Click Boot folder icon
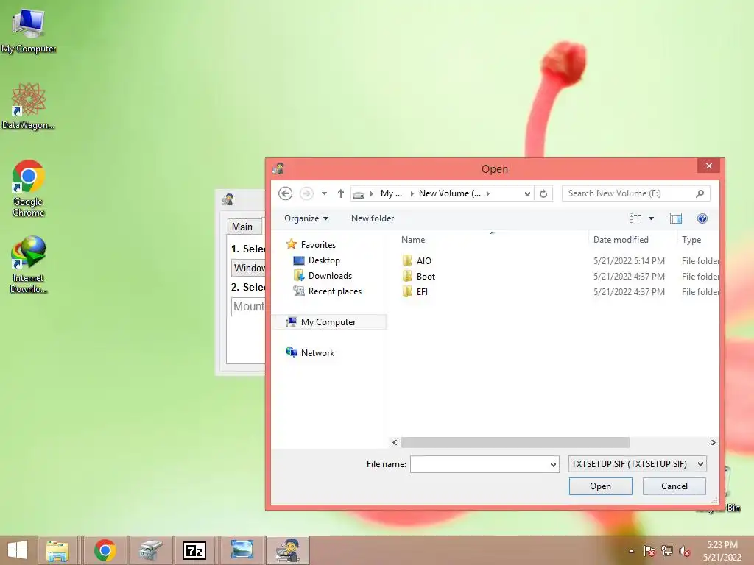The image size is (754, 565). (407, 276)
